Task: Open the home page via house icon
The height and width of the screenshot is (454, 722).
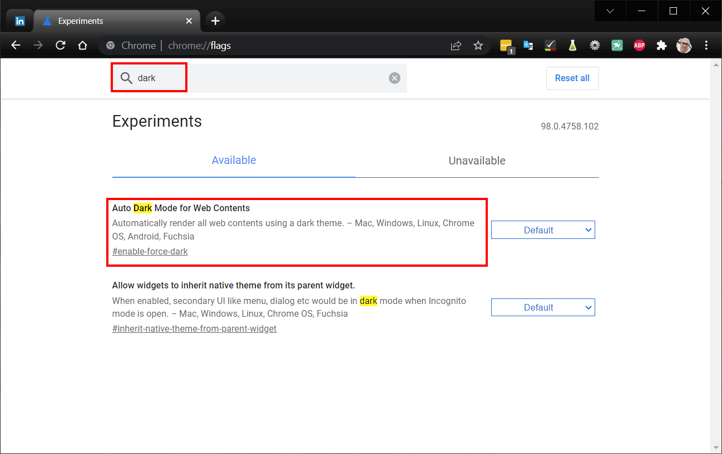Action: (x=83, y=46)
